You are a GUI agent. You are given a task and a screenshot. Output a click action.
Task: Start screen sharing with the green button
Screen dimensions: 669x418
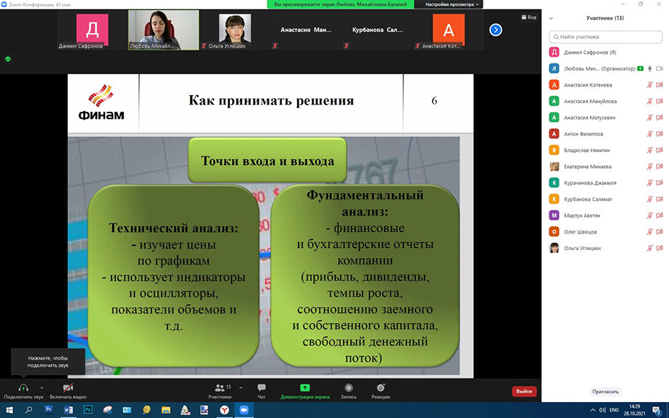[x=304, y=388]
